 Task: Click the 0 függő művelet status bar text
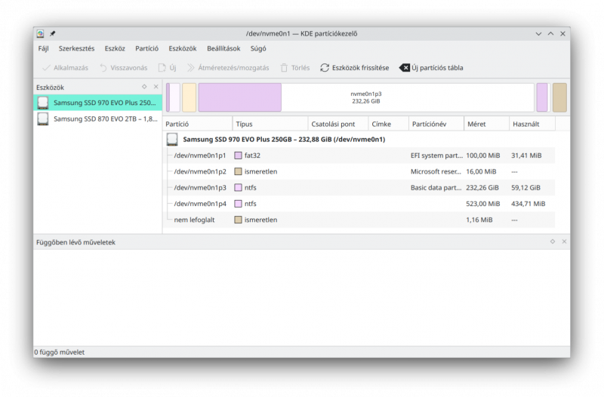[60, 352]
